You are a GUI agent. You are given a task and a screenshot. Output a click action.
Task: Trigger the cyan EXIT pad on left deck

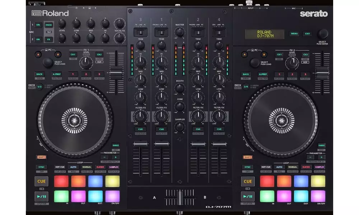tap(95, 196)
